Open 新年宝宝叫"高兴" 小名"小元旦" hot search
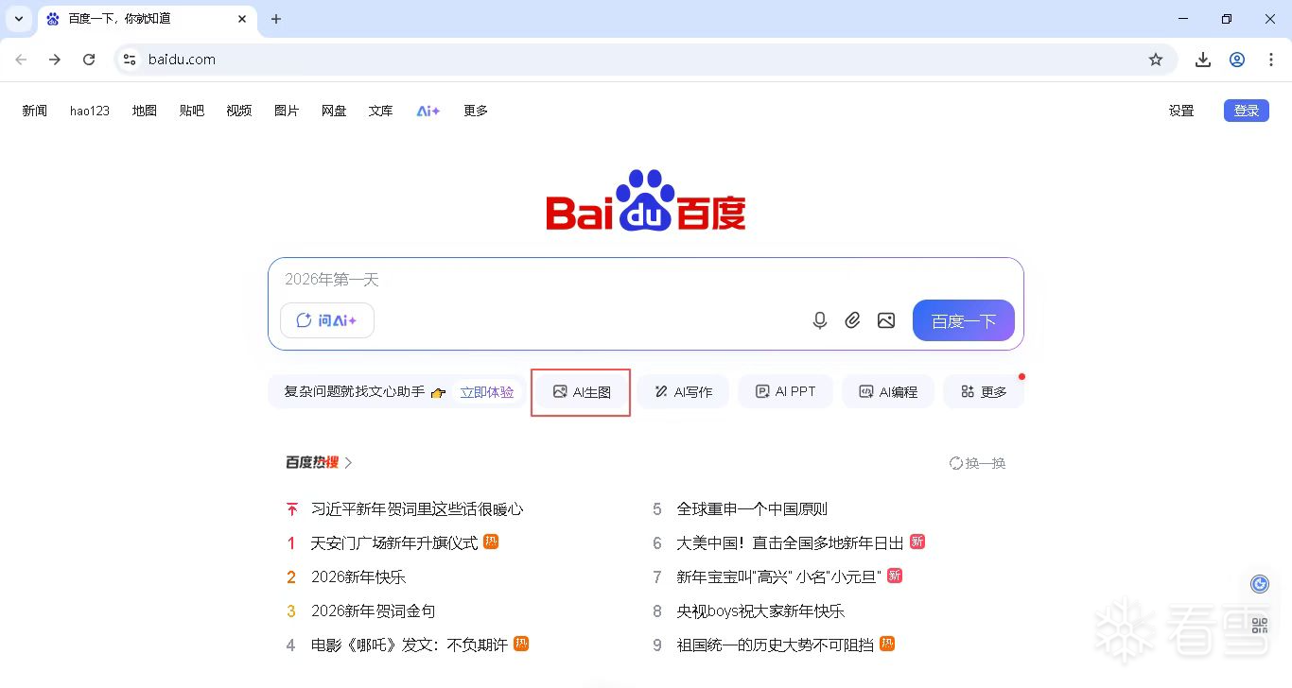 tap(778, 577)
